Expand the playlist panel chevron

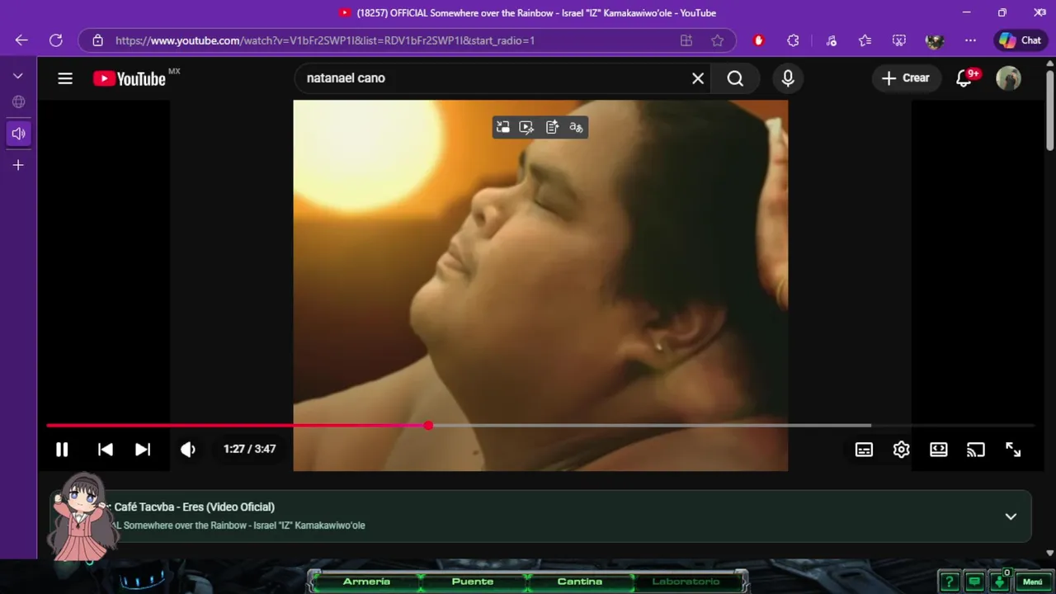[x=1011, y=516]
